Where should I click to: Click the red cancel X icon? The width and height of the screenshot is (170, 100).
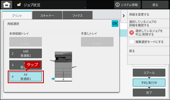point(132,33)
